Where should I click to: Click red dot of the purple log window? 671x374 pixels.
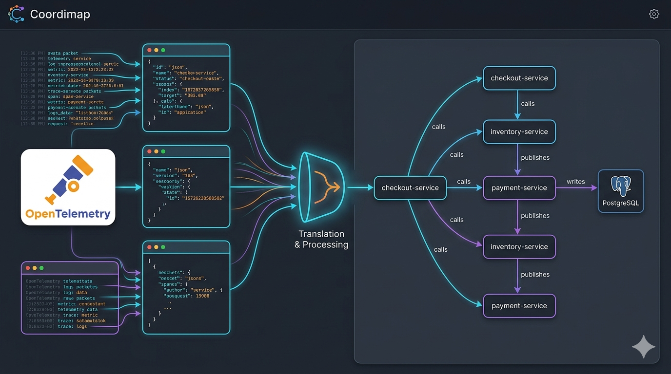[28, 268]
